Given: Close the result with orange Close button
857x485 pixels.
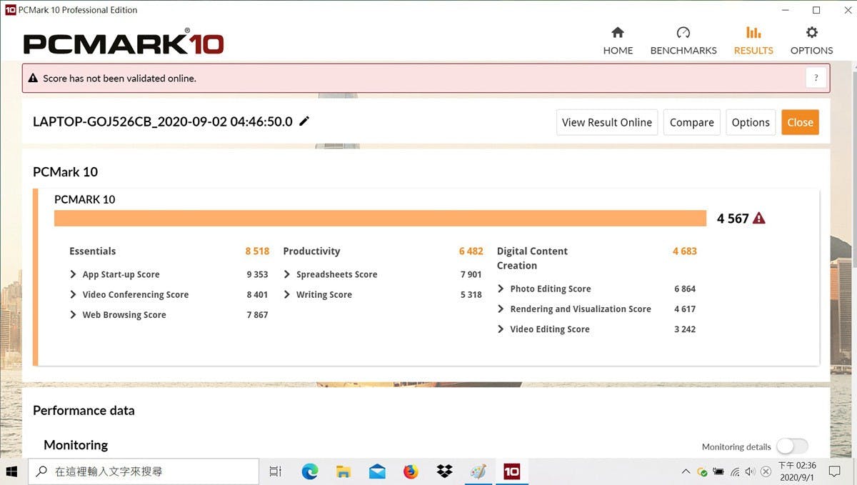Looking at the screenshot, I should [x=800, y=122].
